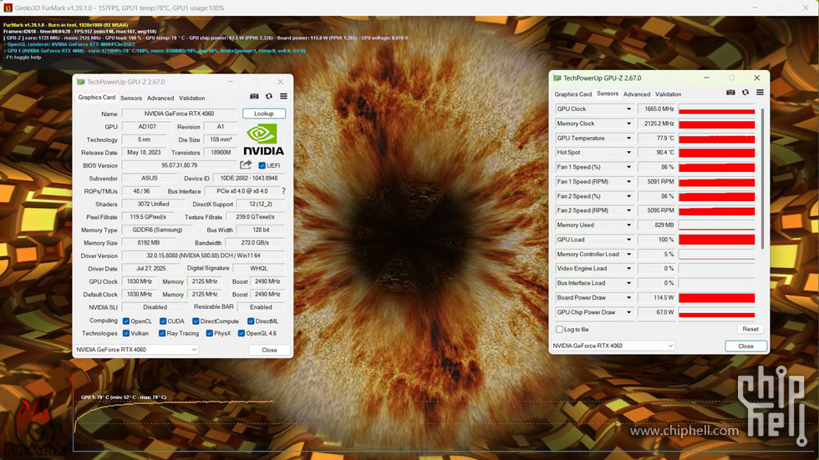The width and height of the screenshot is (819, 460).
Task: Click the GPU-Z icon in left window title bar
Action: (80, 82)
